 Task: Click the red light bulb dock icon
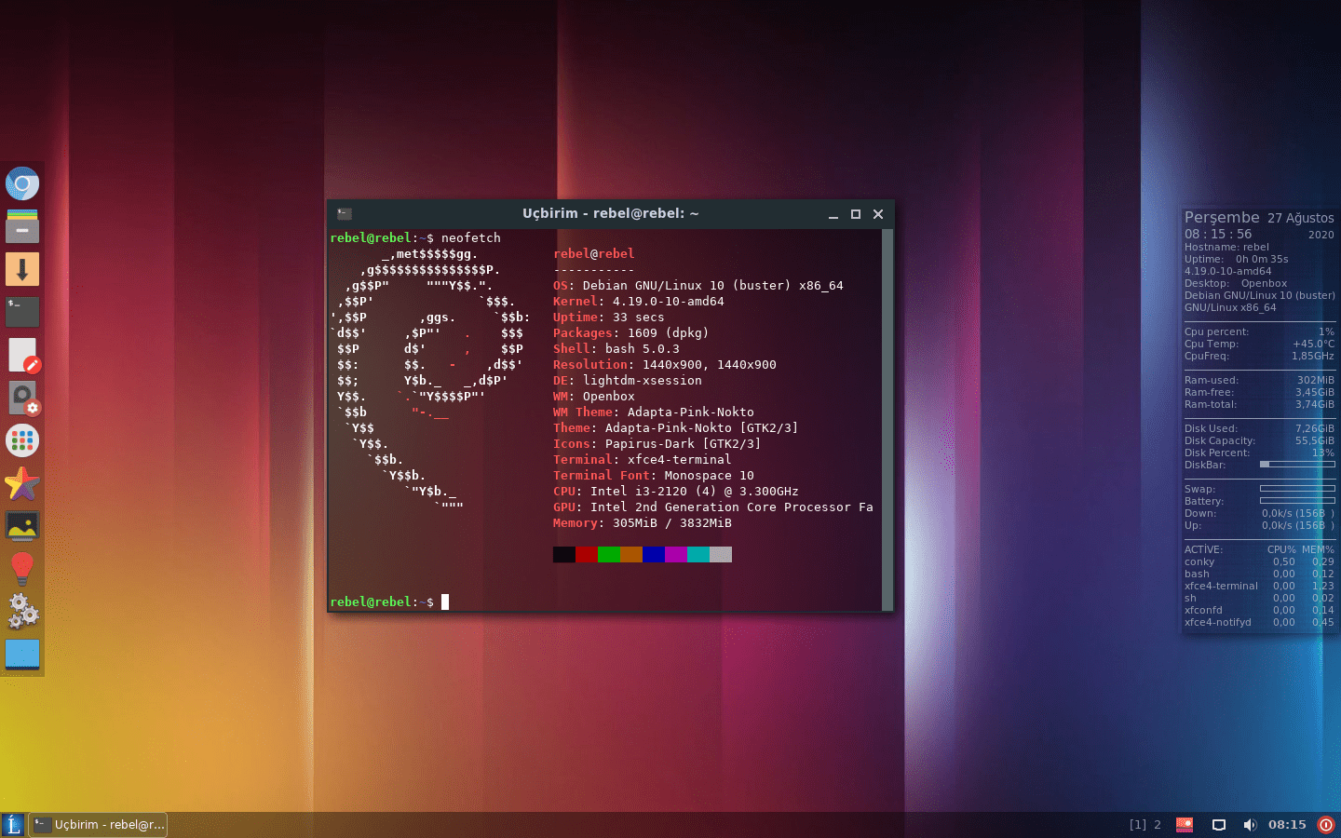coord(22,568)
